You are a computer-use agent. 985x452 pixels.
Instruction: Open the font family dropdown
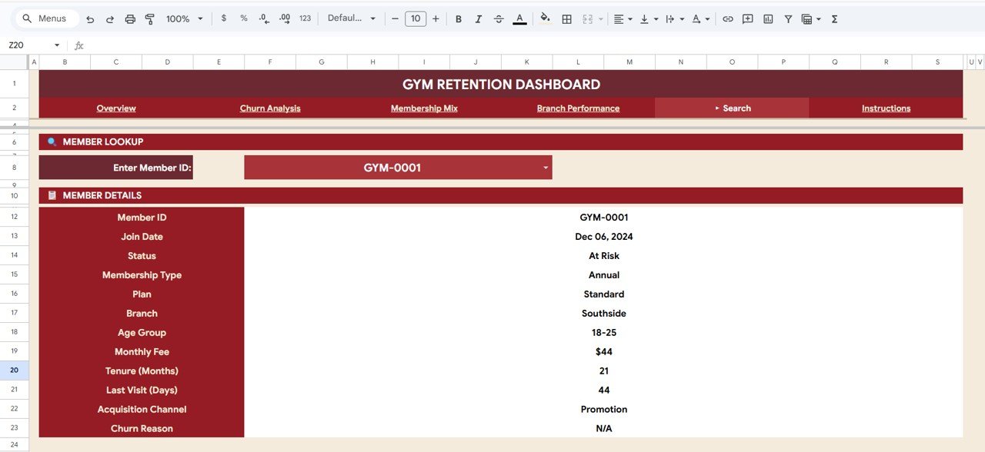[x=352, y=18]
